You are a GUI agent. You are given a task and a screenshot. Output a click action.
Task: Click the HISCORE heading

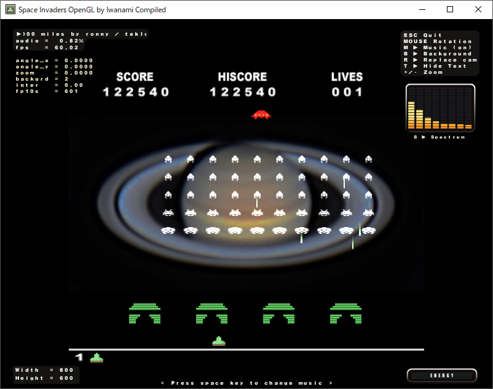(x=242, y=77)
